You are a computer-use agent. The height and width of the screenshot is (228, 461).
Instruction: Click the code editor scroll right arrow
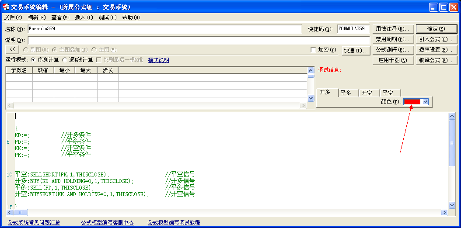[x=445, y=212]
